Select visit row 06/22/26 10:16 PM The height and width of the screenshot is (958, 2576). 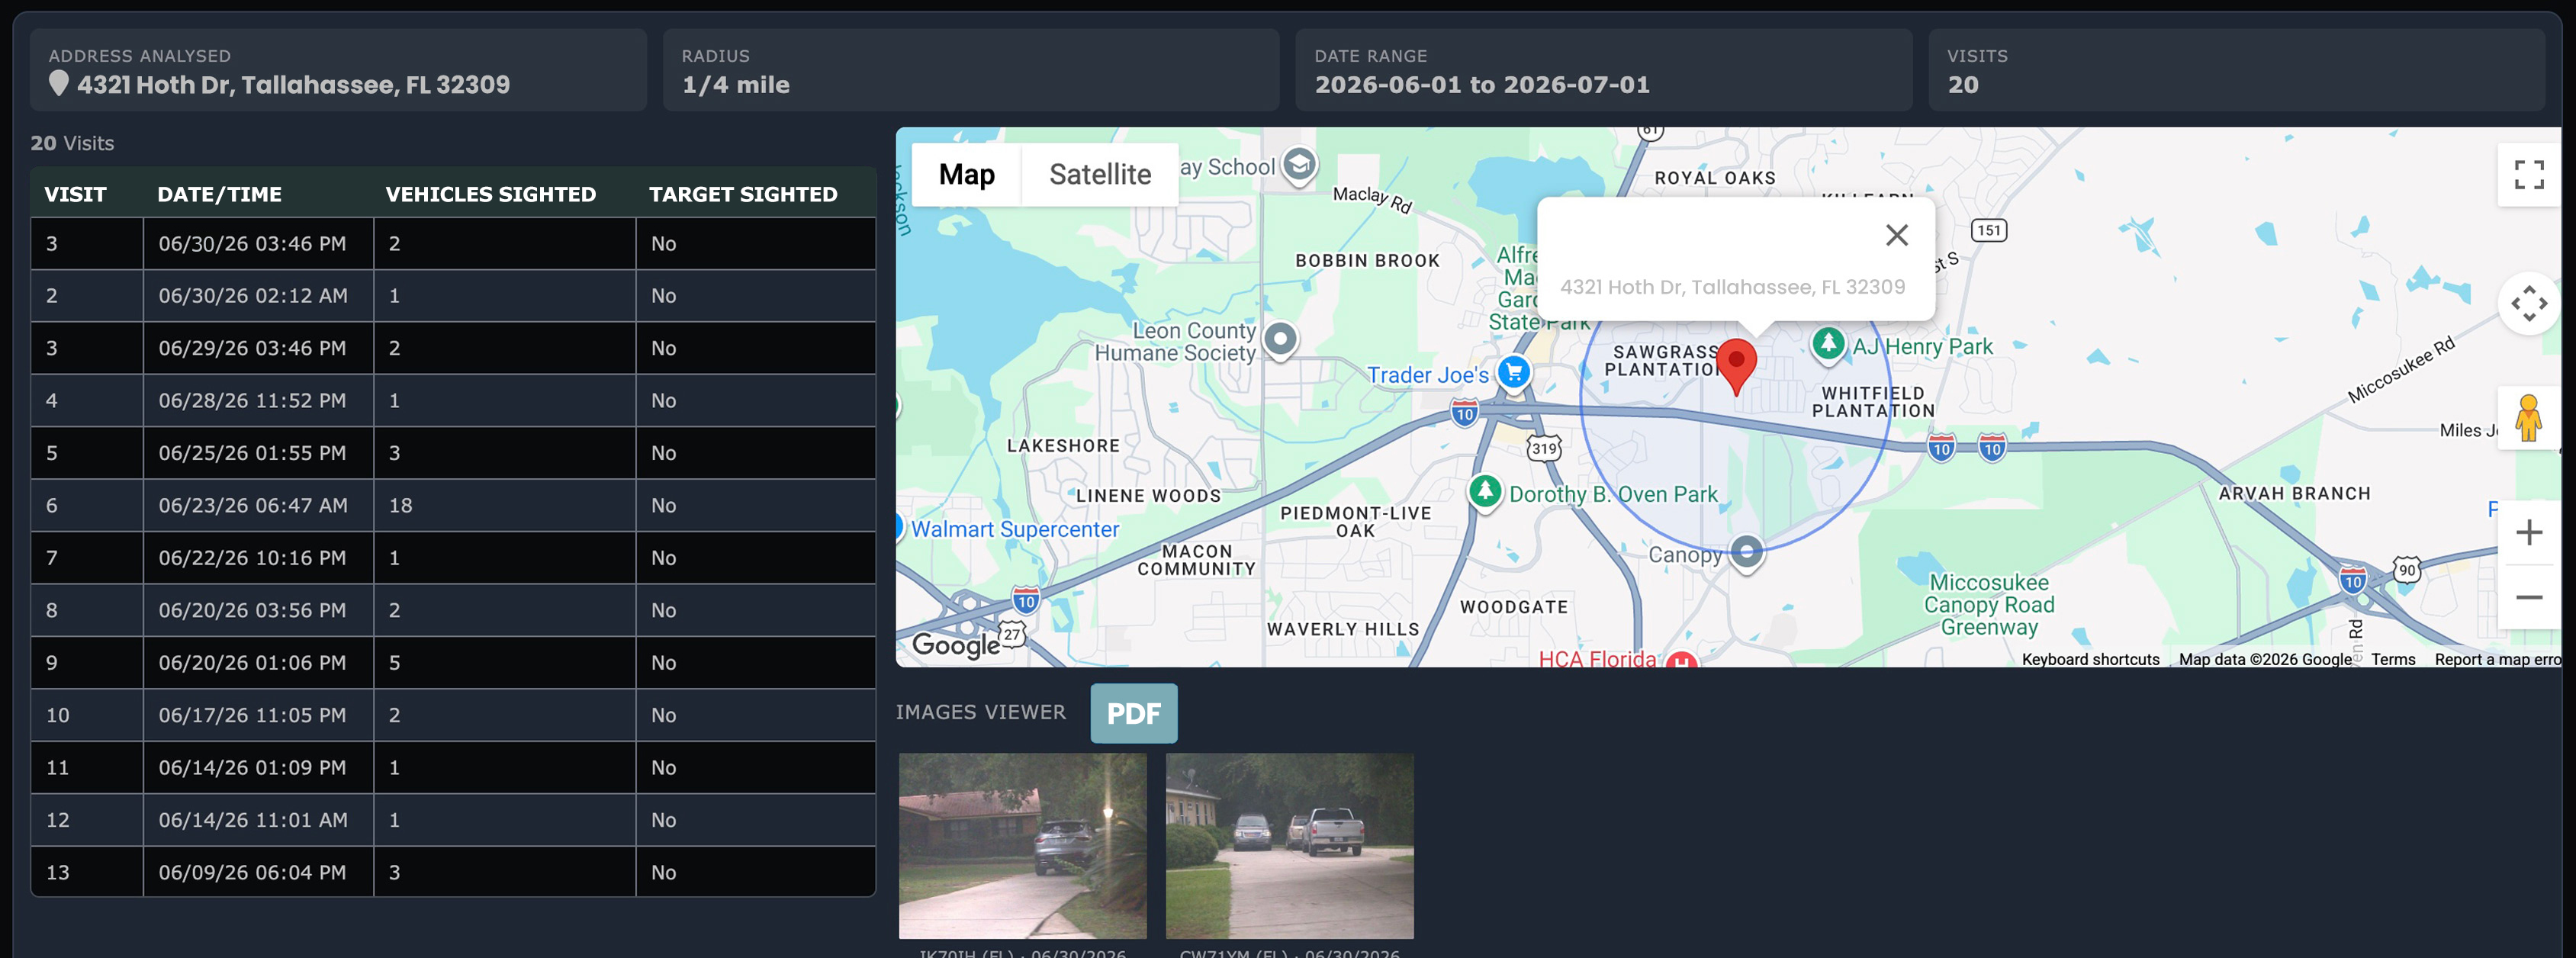453,558
